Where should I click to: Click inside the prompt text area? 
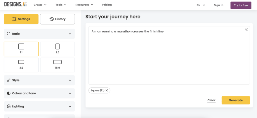(x=169, y=58)
